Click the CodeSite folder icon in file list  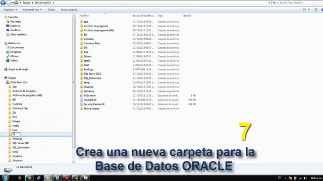81,39
